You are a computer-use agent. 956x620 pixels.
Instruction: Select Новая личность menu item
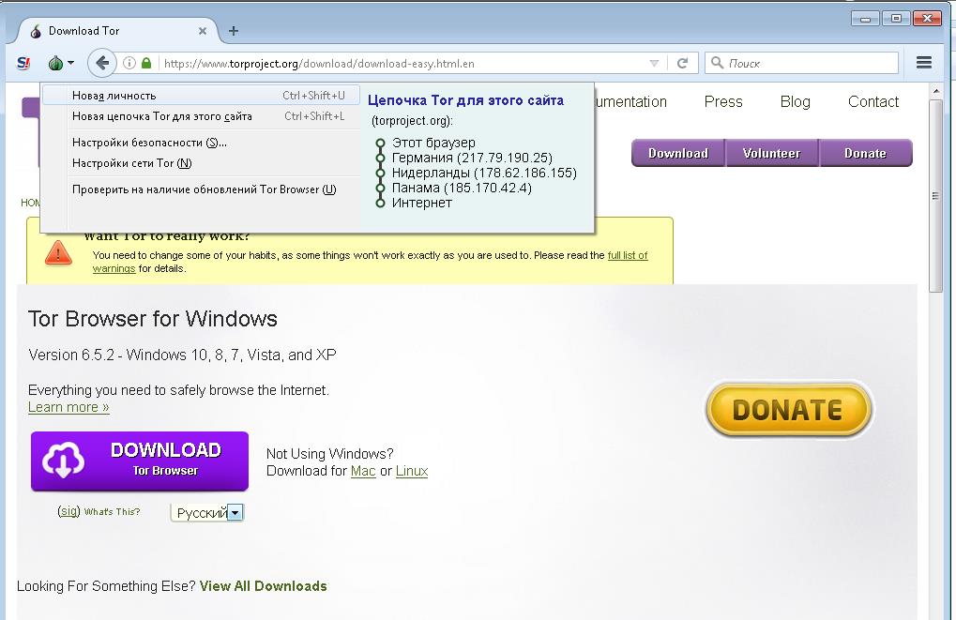pyautogui.click(x=201, y=95)
